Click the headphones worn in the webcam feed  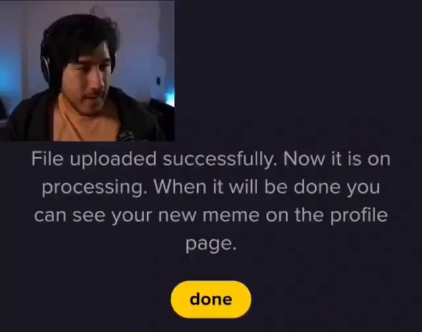[45, 59]
